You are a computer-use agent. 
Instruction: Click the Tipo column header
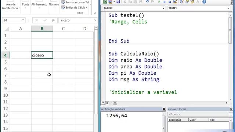[x=219, y=120]
